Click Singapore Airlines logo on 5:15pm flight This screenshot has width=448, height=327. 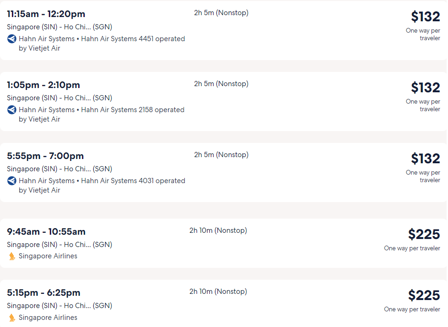12,318
